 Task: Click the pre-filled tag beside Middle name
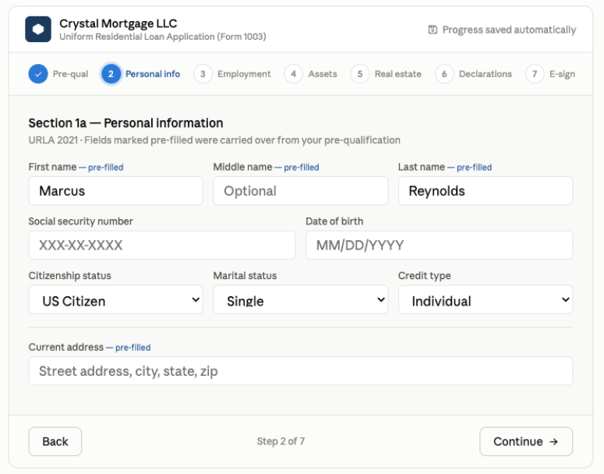point(297,168)
